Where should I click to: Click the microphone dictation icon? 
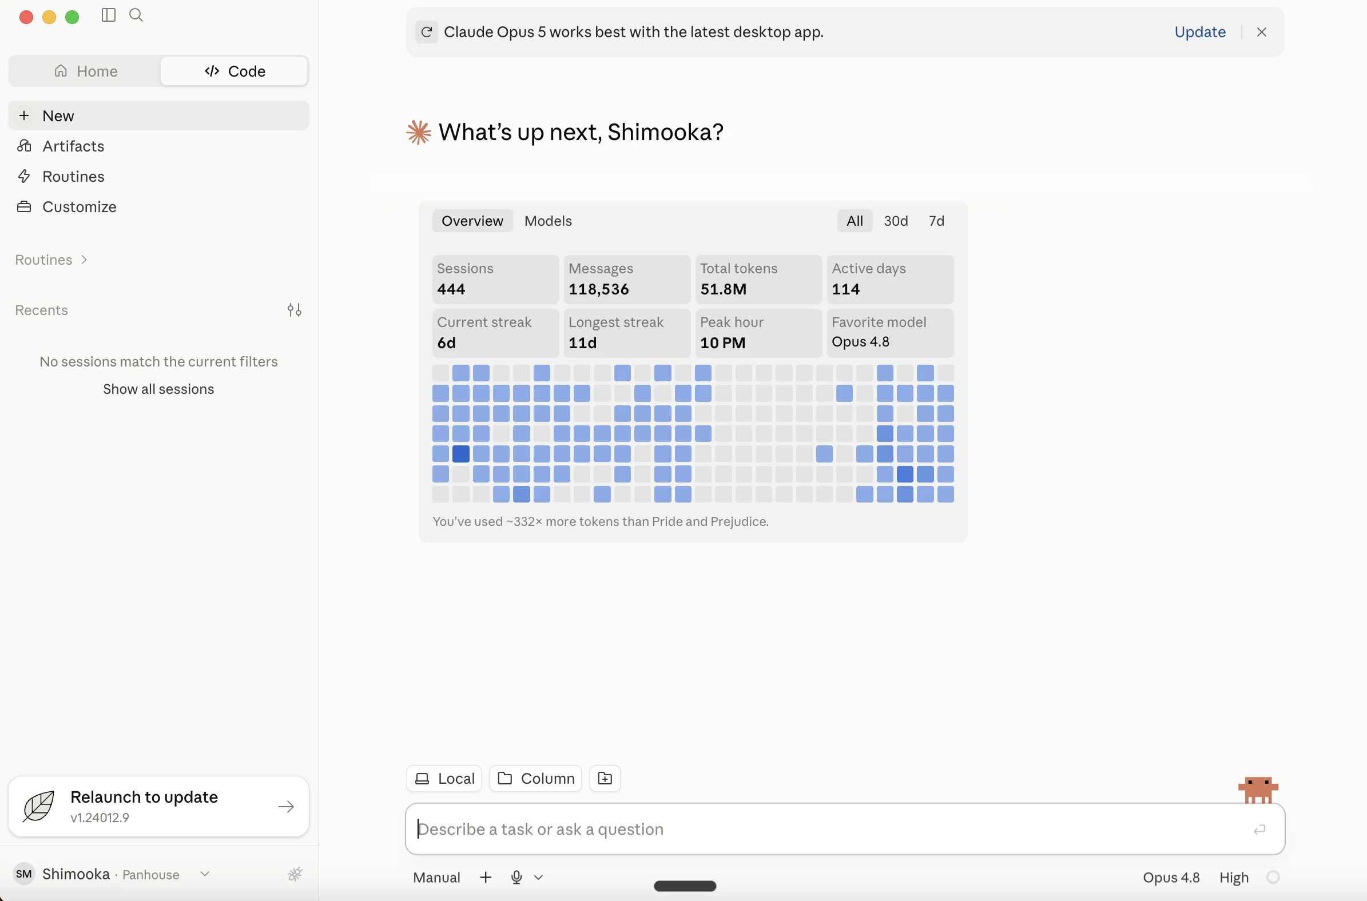pos(516,878)
